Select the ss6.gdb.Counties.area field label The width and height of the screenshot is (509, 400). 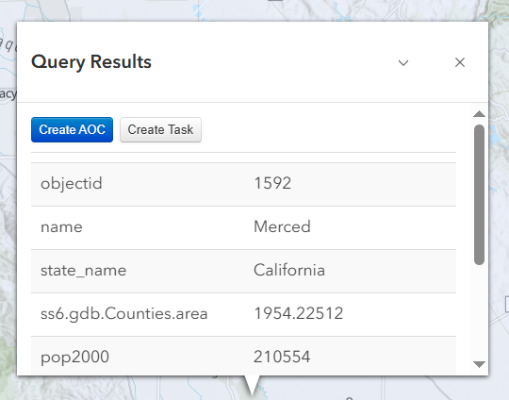click(124, 314)
